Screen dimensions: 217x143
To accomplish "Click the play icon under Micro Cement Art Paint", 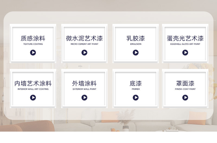I will (84, 53).
